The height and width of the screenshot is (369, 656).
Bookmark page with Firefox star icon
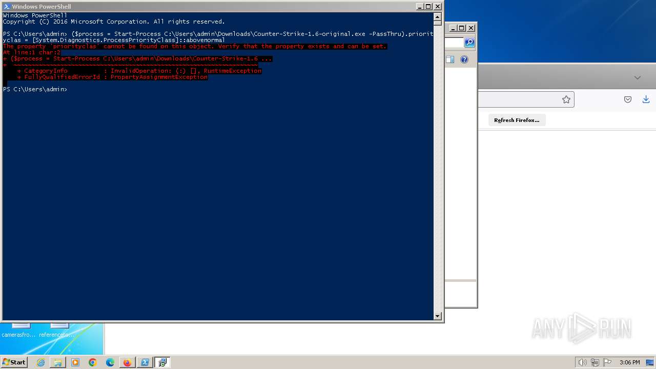[x=566, y=99]
